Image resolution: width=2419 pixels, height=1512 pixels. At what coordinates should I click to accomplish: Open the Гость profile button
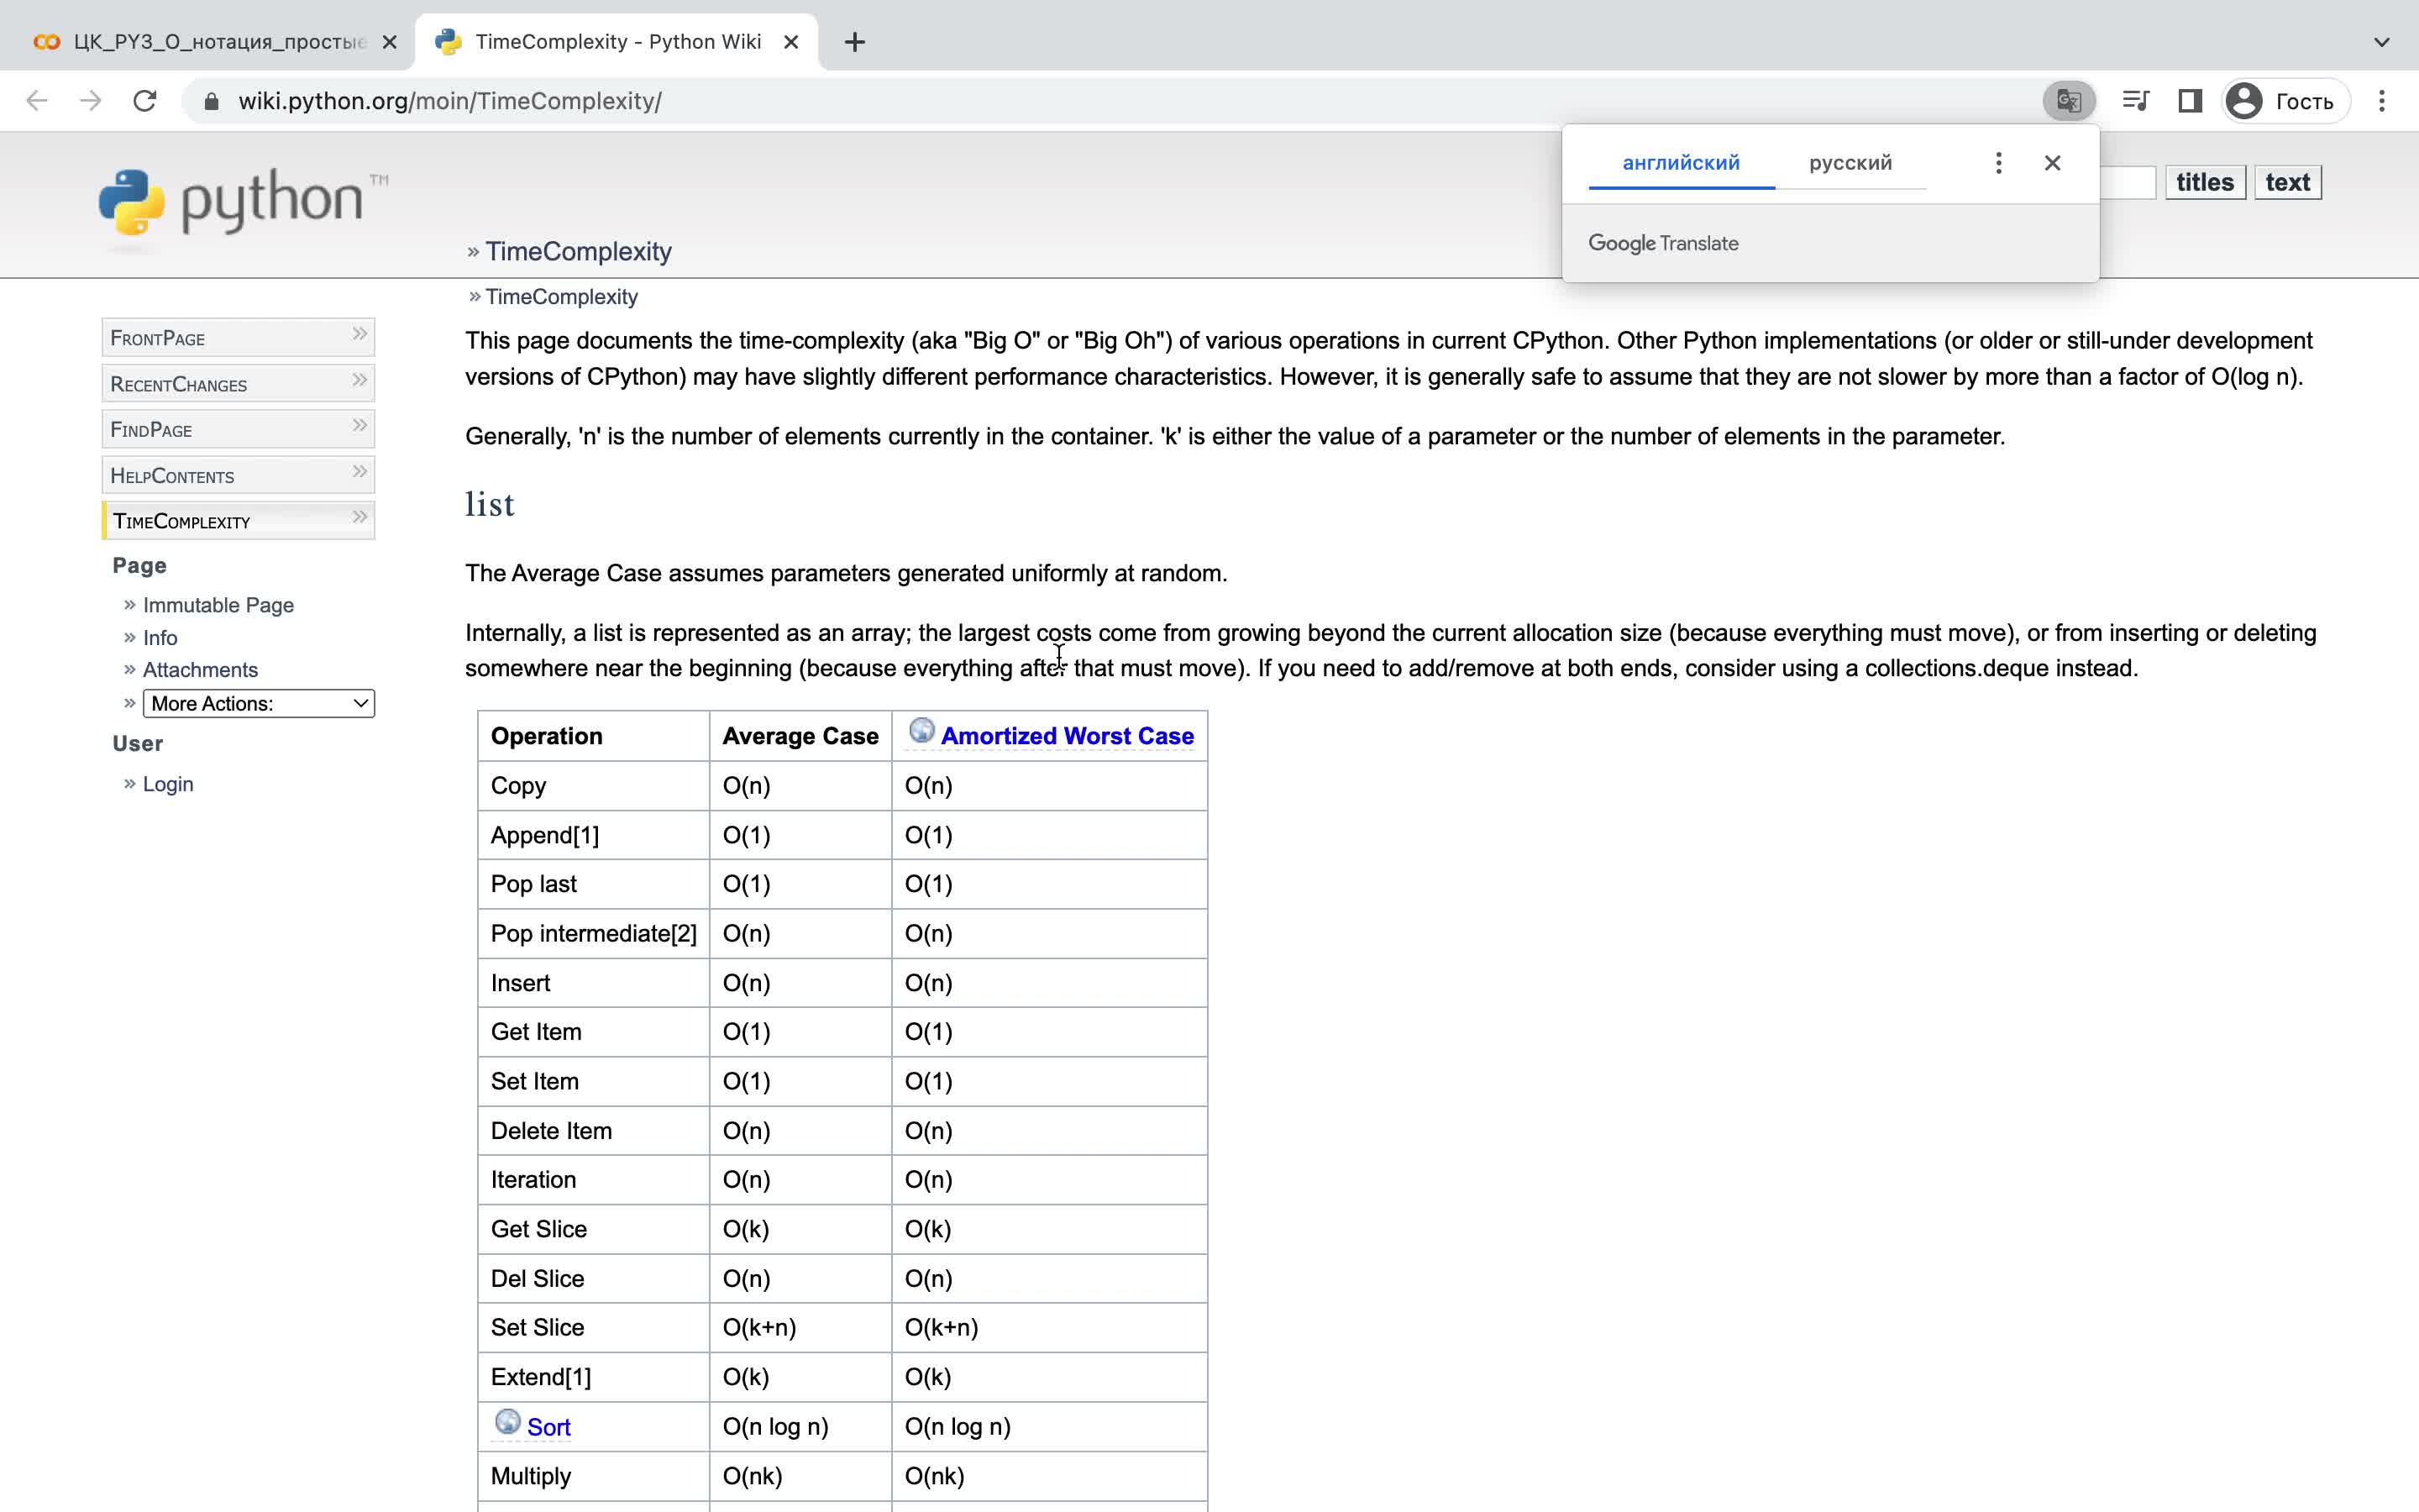point(2285,101)
